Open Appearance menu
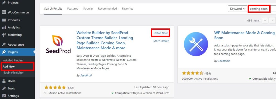Screen dimensions: 276x99 [16, 45]
